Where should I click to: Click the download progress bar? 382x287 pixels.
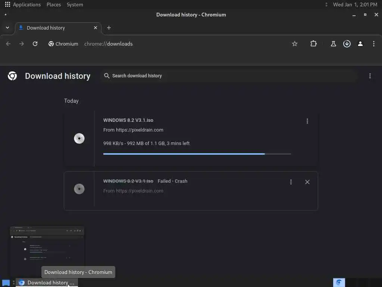coord(197,154)
